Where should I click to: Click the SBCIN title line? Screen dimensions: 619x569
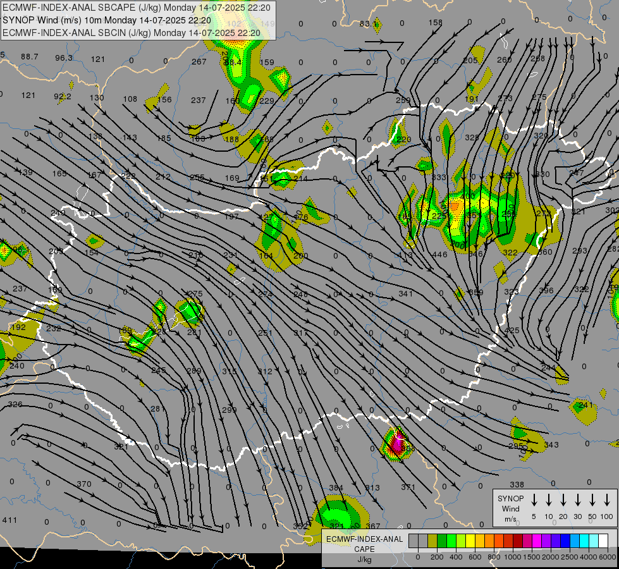pyautogui.click(x=132, y=33)
